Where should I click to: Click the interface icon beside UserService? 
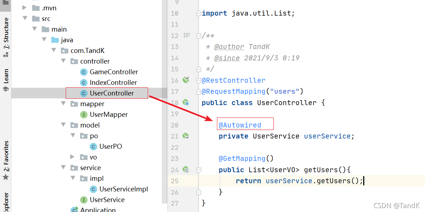[84, 200]
